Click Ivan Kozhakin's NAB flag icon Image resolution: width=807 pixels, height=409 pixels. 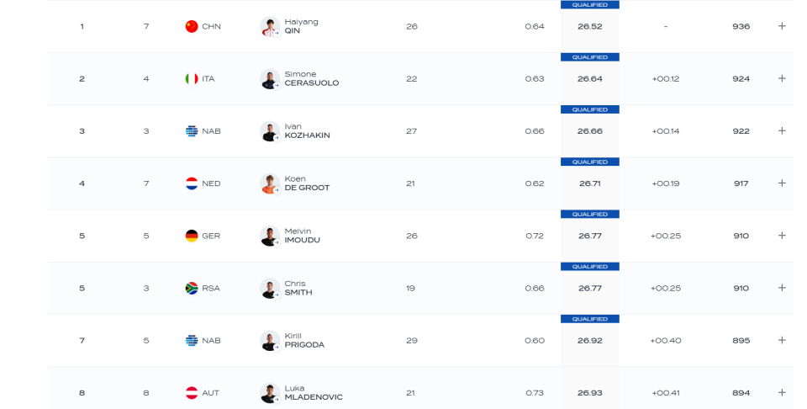click(x=192, y=131)
